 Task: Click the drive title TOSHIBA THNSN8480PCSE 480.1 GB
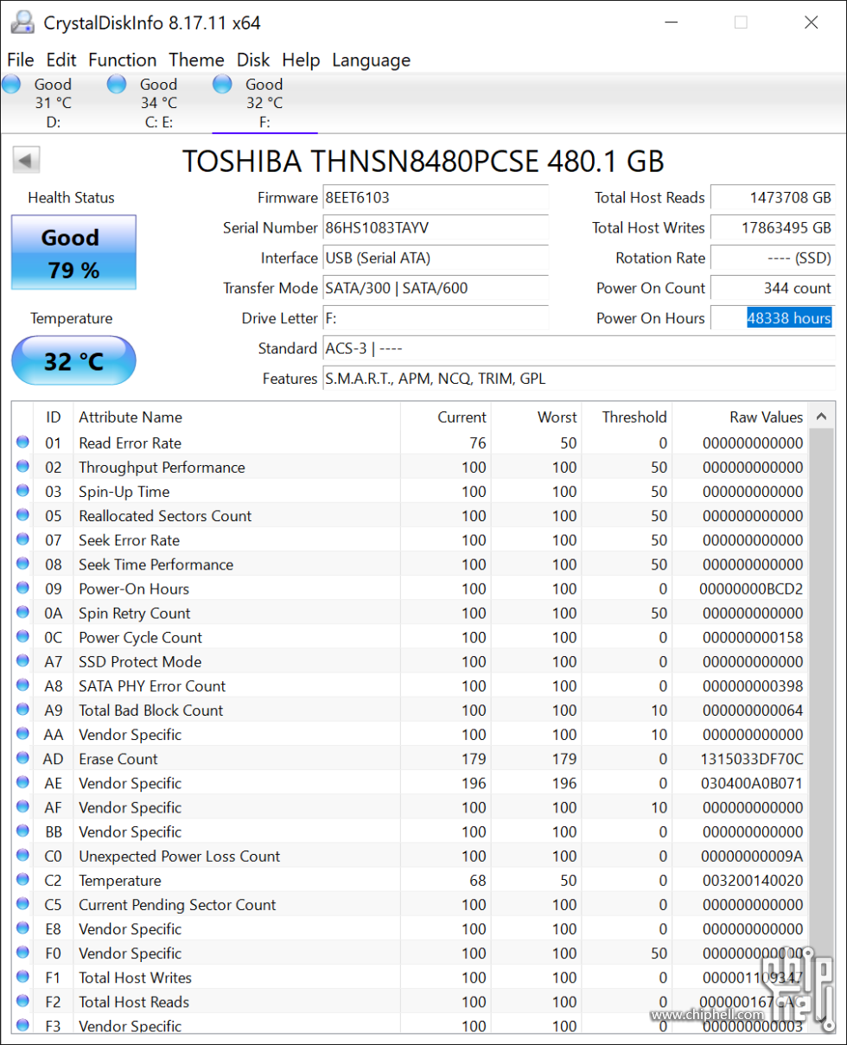423,162
